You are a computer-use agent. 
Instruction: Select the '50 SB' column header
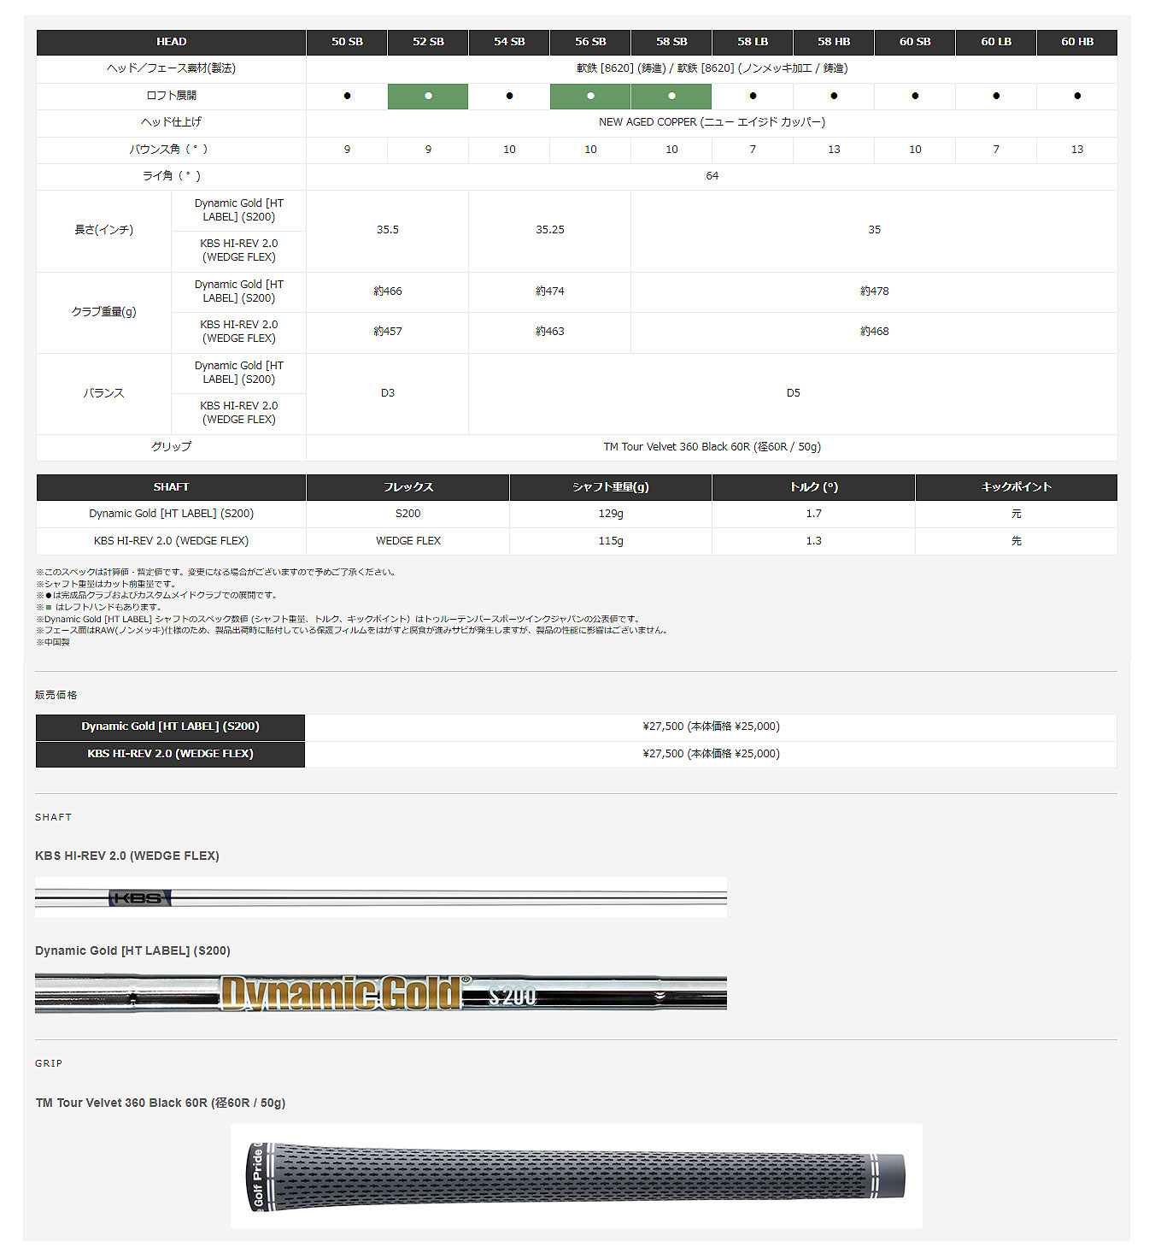coord(347,42)
